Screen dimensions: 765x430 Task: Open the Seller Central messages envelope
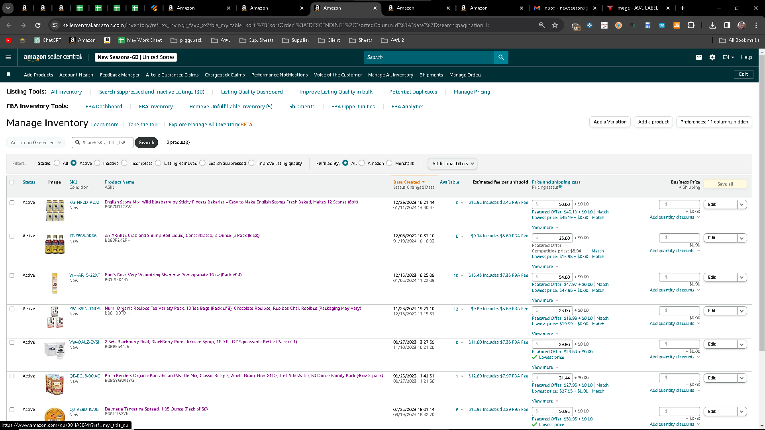click(699, 57)
